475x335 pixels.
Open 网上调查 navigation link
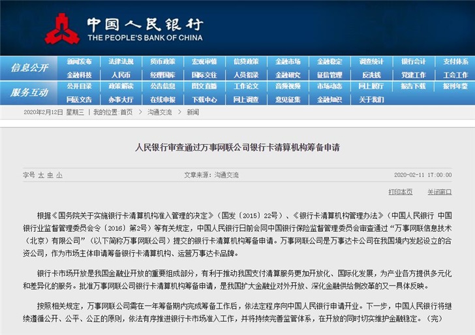point(246,99)
